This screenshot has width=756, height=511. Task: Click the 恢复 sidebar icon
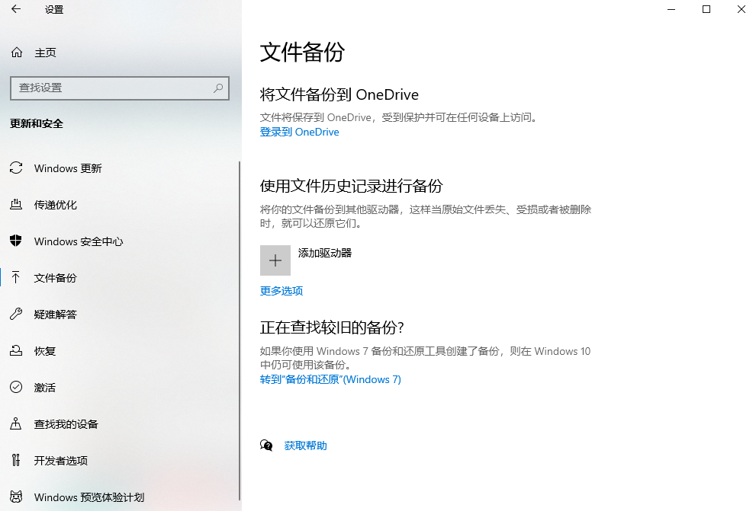pyautogui.click(x=16, y=351)
